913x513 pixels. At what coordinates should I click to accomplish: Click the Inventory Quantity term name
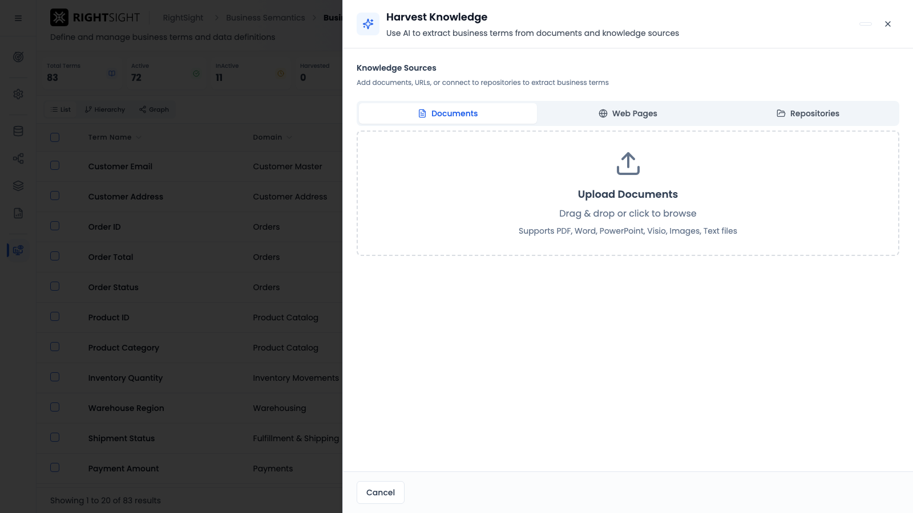point(126,378)
